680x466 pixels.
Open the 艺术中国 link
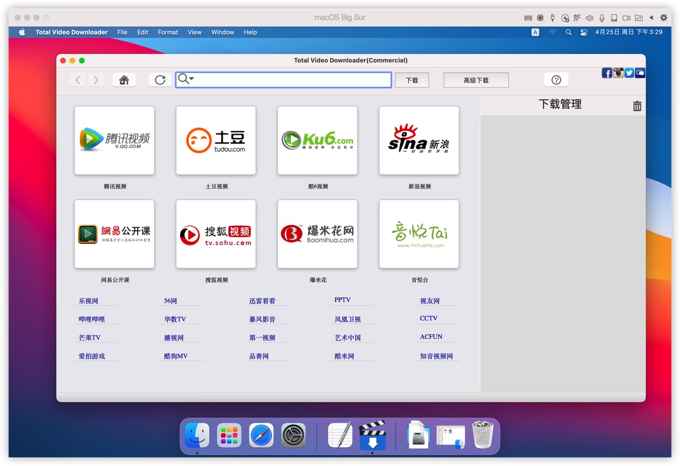point(348,338)
